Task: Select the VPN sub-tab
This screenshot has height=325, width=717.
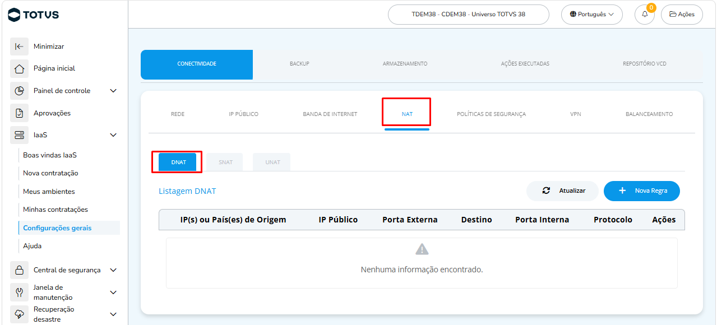Action: (x=576, y=114)
